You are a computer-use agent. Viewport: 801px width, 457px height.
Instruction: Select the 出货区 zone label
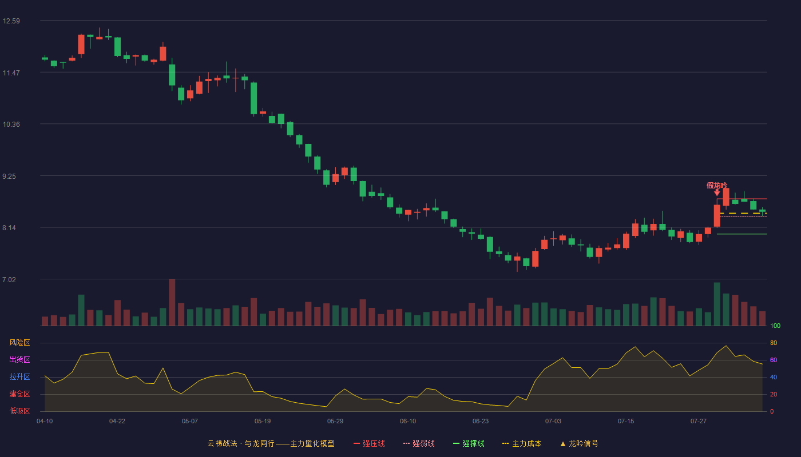pyautogui.click(x=19, y=360)
